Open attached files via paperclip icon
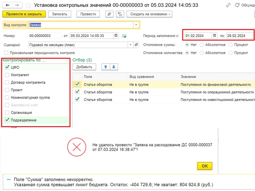Image resolution: width=255 pixels, height=191 pixels. coord(109,14)
